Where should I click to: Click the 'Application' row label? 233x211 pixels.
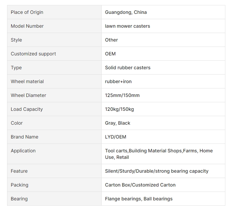23,151
